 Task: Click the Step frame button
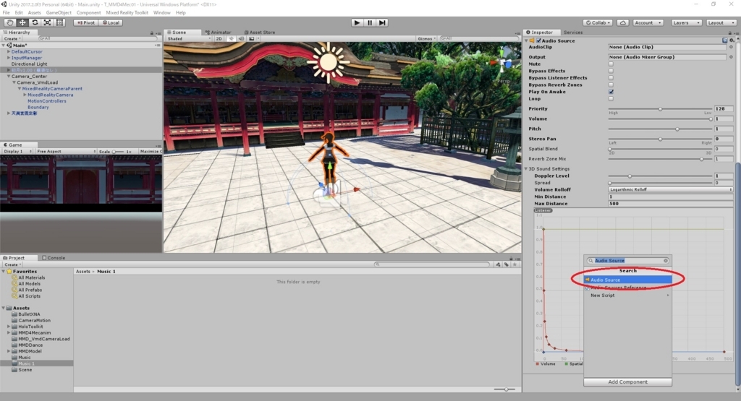[x=382, y=22]
